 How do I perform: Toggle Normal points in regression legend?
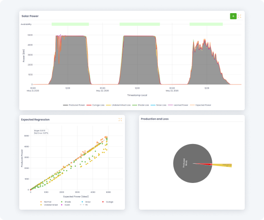click(46, 202)
